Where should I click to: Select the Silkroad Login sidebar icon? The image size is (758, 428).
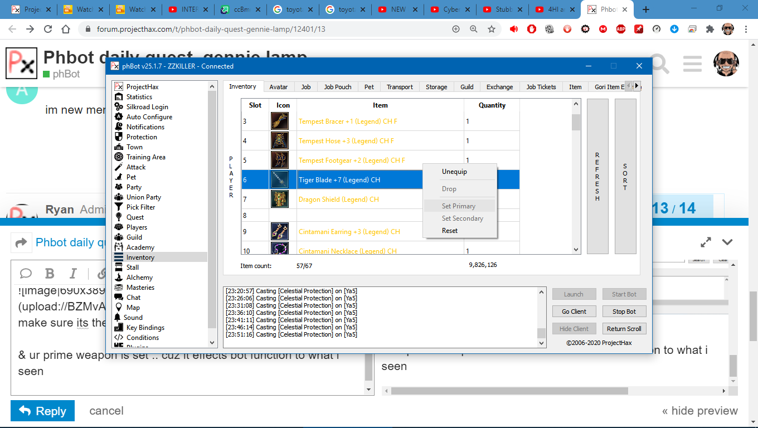pyautogui.click(x=118, y=107)
